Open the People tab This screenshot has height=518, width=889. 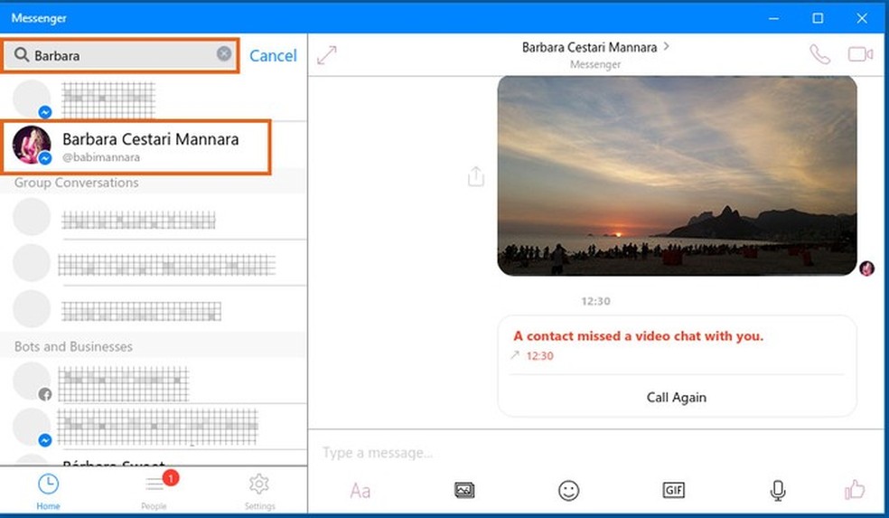point(154,490)
